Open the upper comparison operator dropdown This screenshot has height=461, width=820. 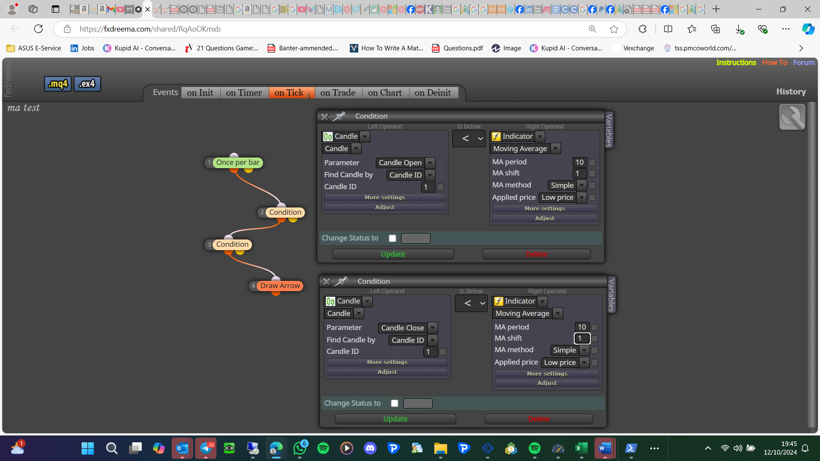pos(469,138)
